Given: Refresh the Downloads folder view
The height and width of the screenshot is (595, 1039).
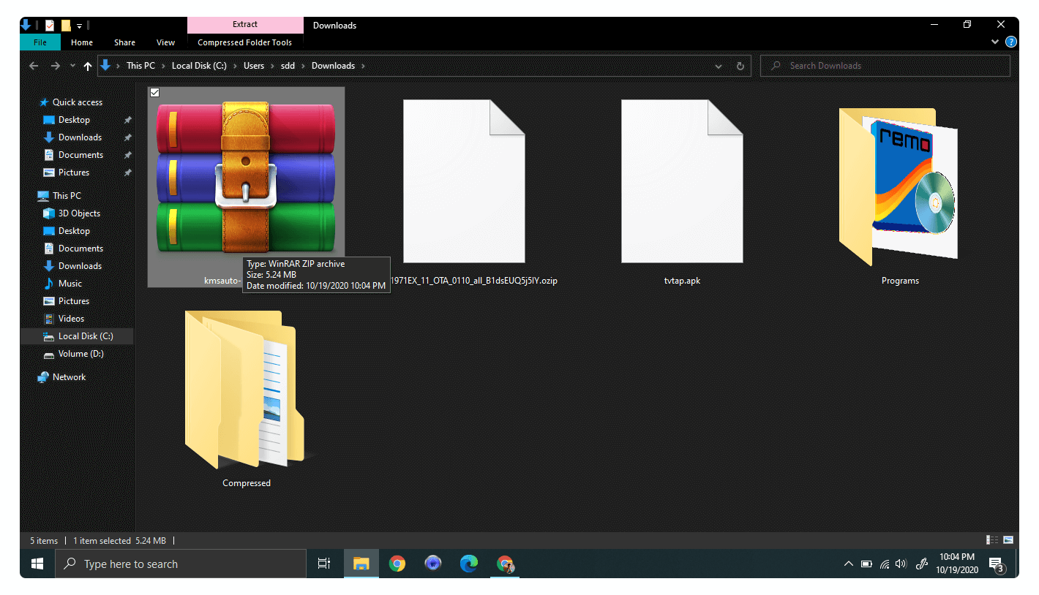Looking at the screenshot, I should [740, 66].
